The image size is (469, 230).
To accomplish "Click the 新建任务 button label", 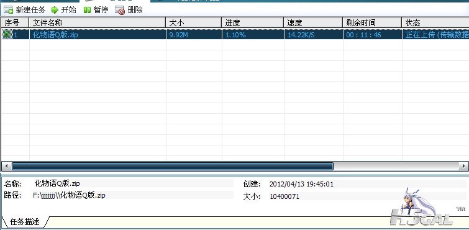I will tap(30, 10).
